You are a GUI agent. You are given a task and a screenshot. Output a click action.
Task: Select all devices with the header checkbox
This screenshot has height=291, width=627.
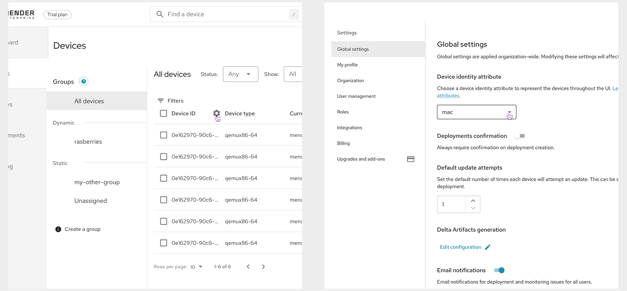click(x=164, y=113)
